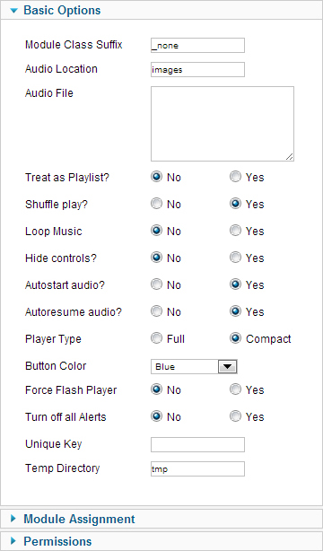Click inside the Audio File textarea
323x551 pixels.
coord(223,124)
